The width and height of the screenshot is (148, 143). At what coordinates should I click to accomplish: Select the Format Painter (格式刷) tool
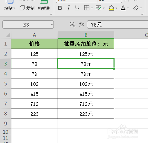tap(44, 8)
